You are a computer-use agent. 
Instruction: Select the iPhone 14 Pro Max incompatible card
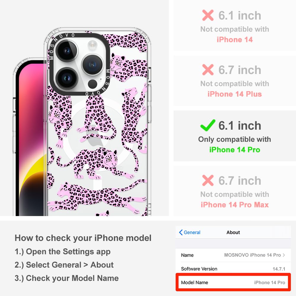tap(235, 191)
